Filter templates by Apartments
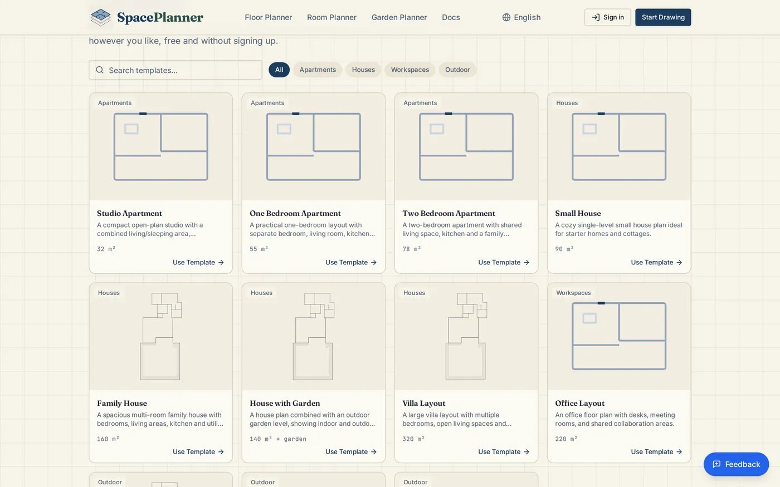Screen dimensions: 780x487 [318, 70]
